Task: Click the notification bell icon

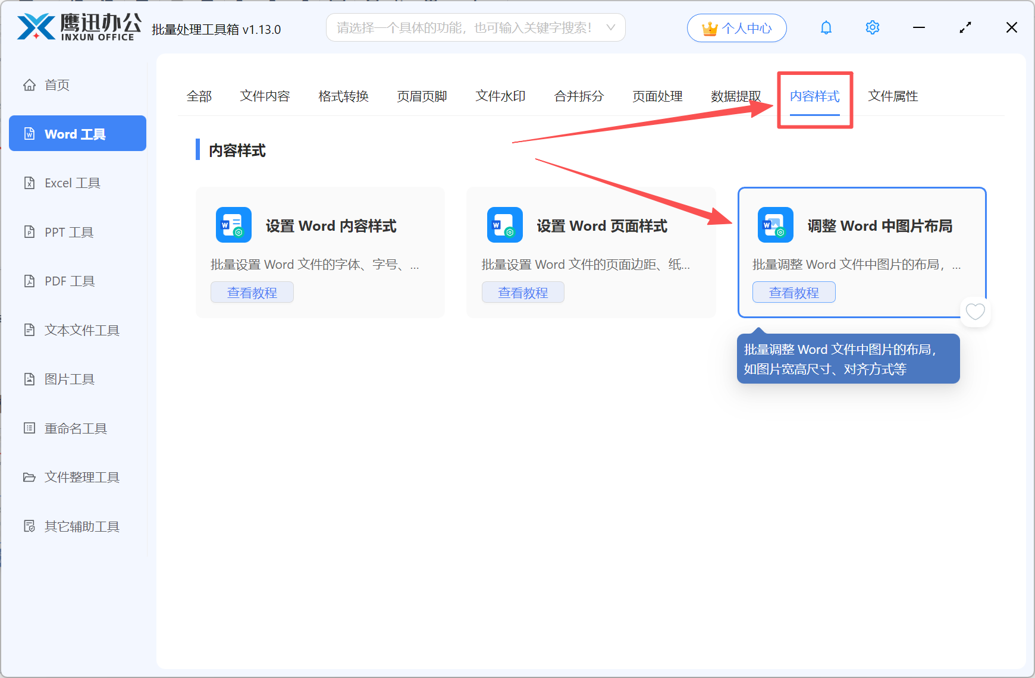Action: [x=826, y=27]
